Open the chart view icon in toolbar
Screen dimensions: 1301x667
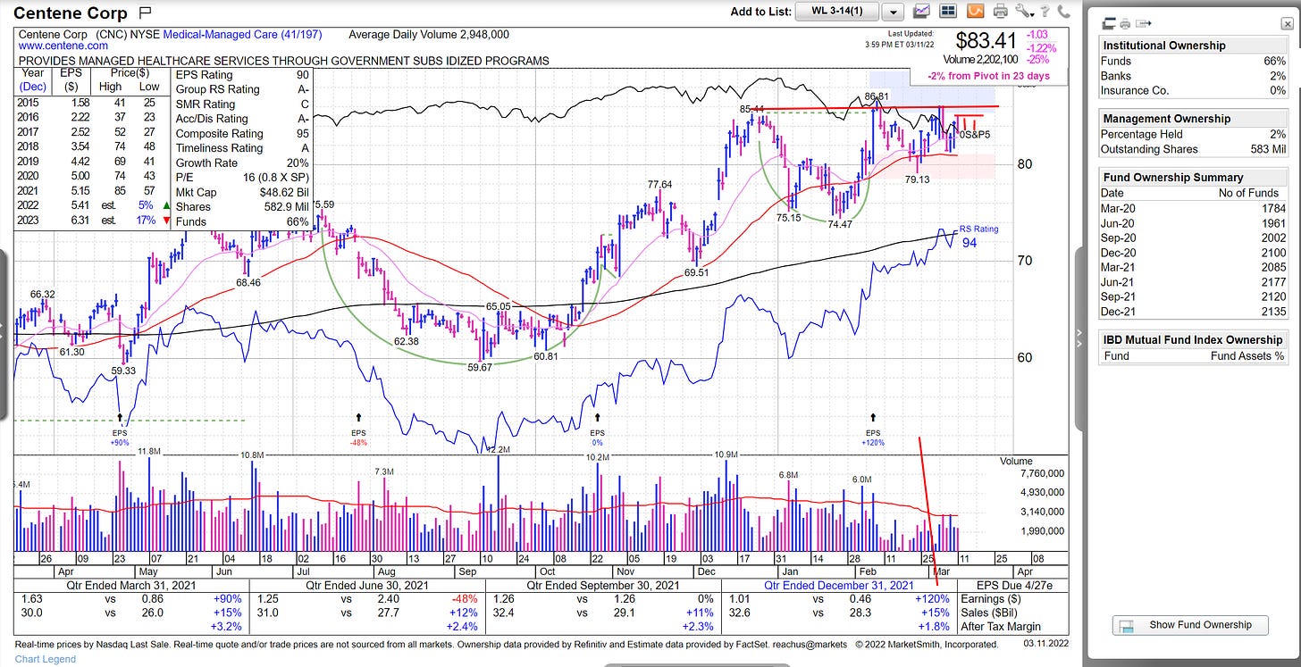(923, 12)
